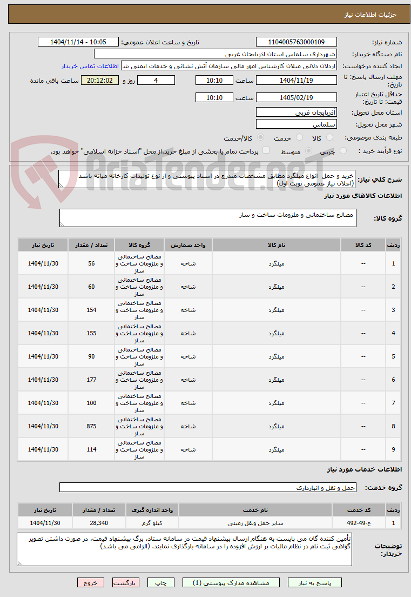This screenshot has height=597, width=411.
Task: Click the delivery province field آذربایجان غربی
Action: [x=296, y=112]
